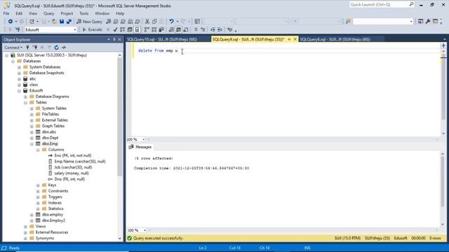Switch to SQLQuery10.sql tab

coord(162,39)
